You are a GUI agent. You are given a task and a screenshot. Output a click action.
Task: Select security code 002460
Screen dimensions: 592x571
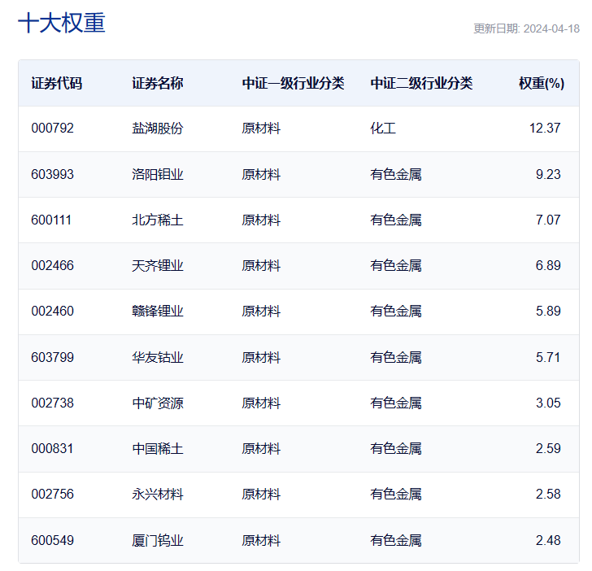[53, 312]
